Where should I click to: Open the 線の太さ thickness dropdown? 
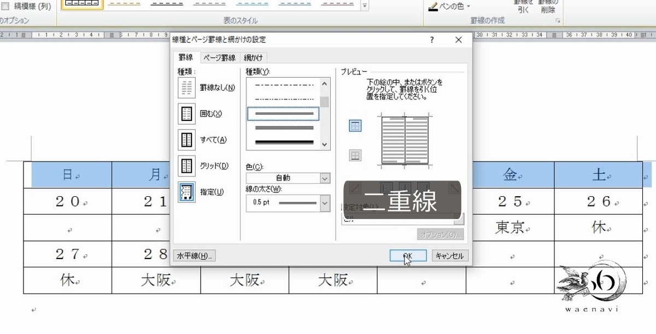(325, 203)
